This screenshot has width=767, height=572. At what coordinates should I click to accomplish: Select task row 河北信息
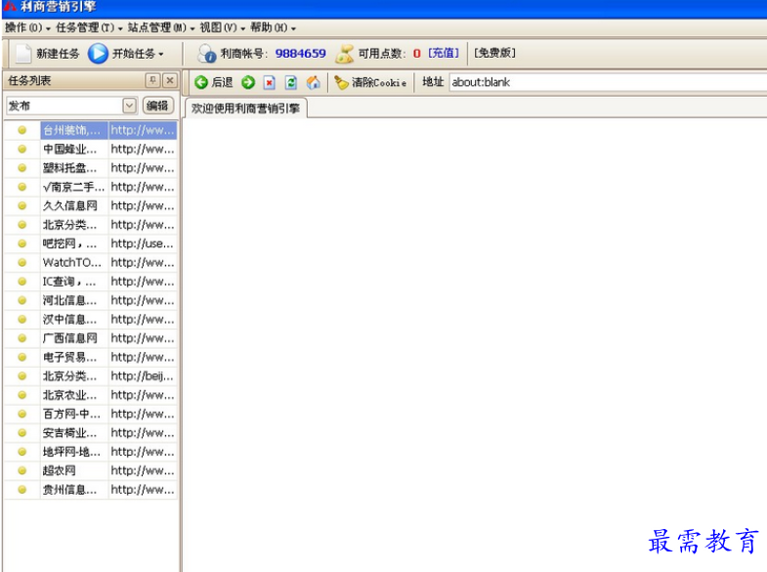(x=91, y=300)
